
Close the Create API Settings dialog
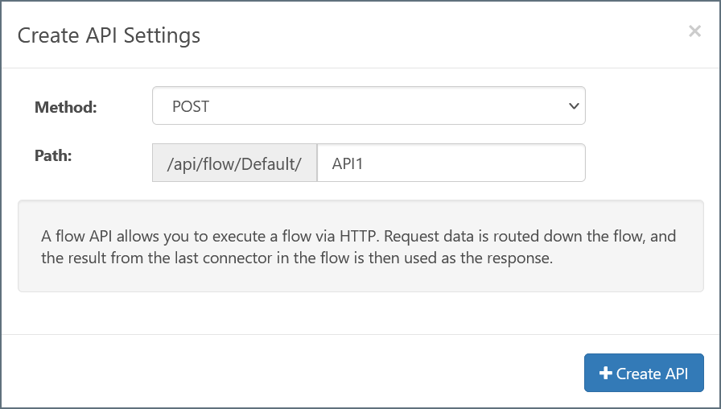coord(694,31)
